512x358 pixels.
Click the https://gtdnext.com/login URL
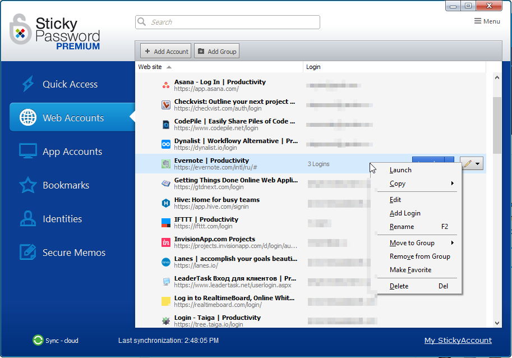[209, 187]
